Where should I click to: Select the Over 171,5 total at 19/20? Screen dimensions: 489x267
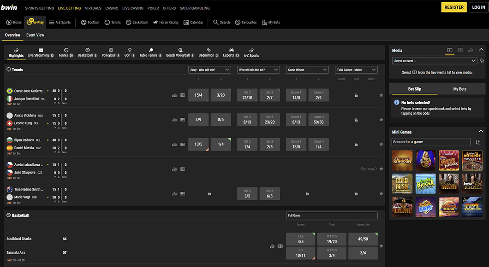pyautogui.click(x=332, y=239)
